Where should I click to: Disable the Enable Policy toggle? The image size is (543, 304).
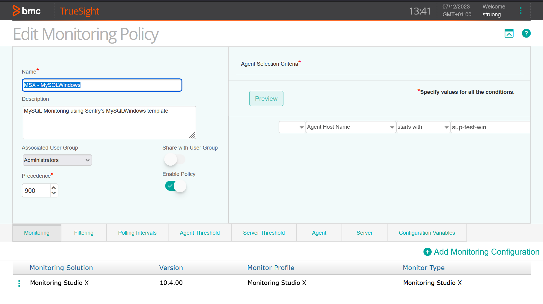click(x=175, y=186)
